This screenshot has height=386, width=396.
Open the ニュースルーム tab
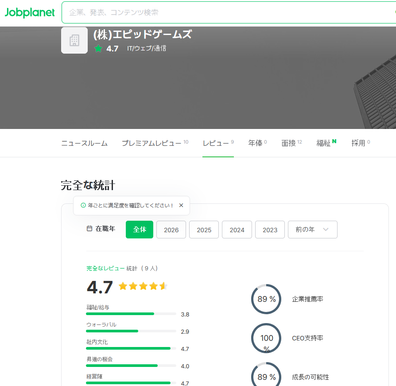[x=84, y=143]
